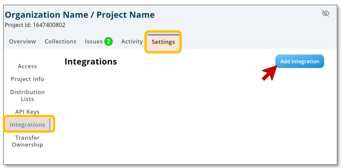Switch to the Collections tab
The image size is (343, 168).
click(60, 42)
